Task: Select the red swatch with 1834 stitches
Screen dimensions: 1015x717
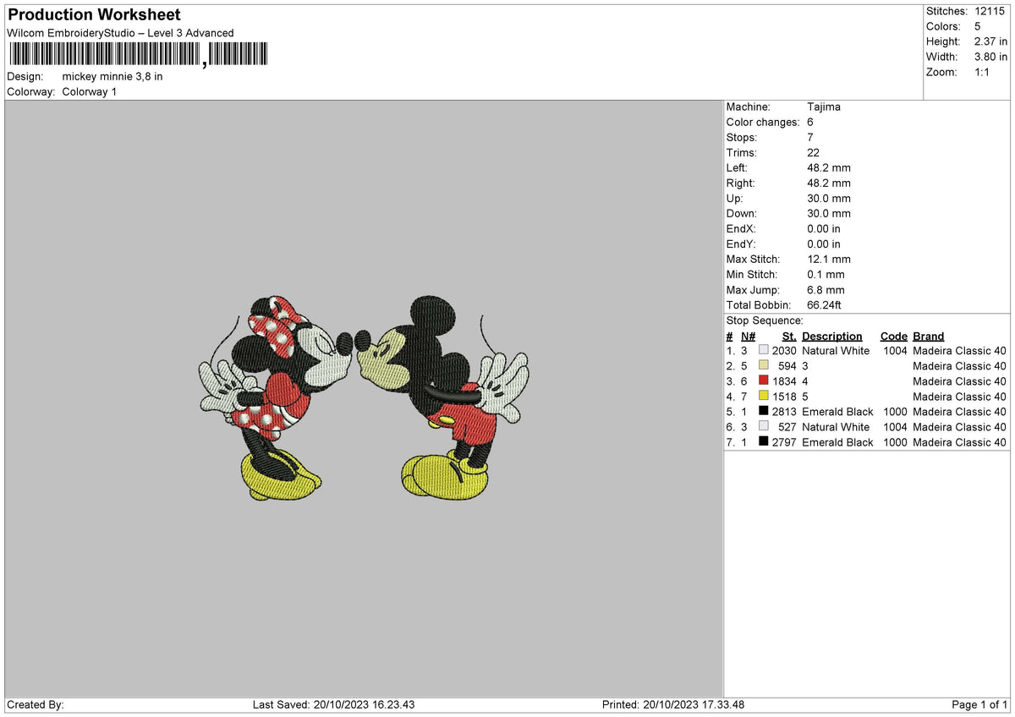Action: point(764,380)
